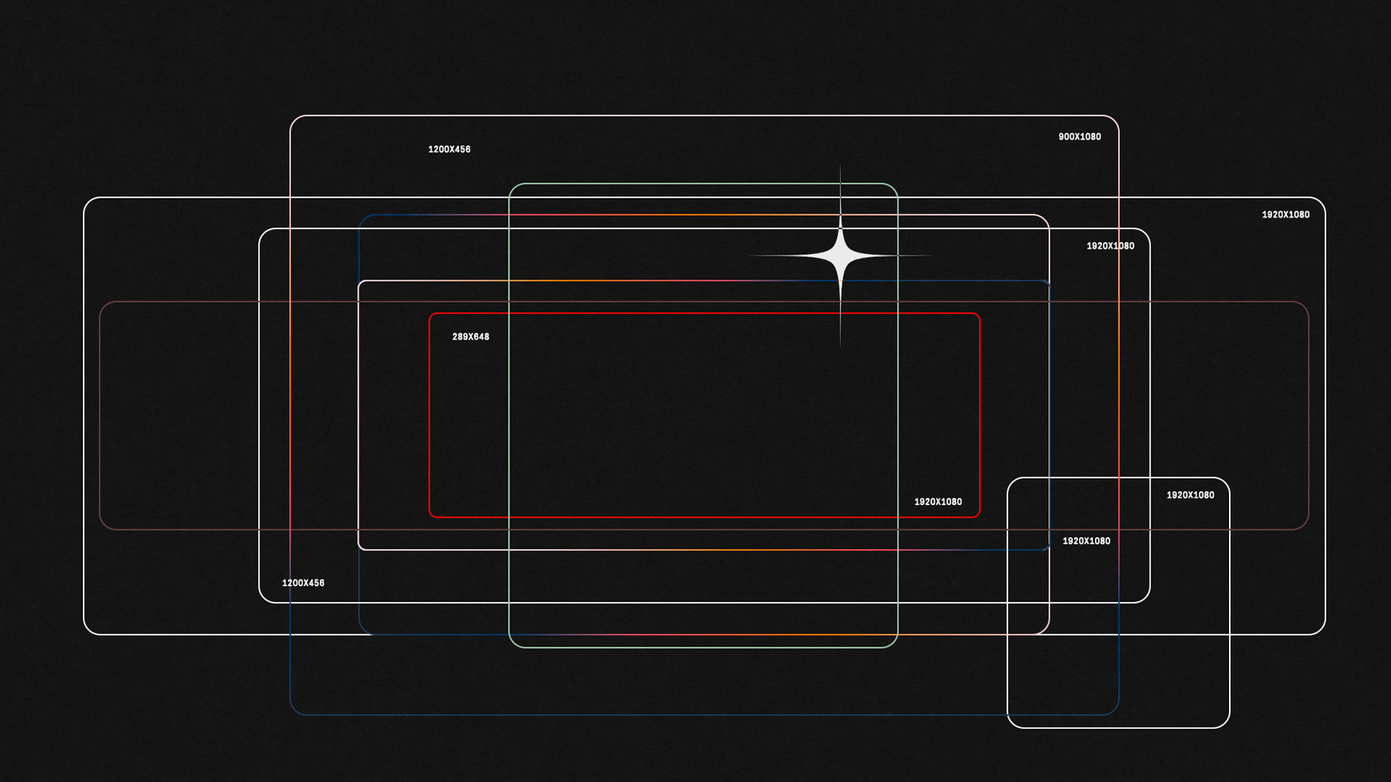
Task: Select 1920X1080 label directly below 900X1080
Action: pos(1110,246)
